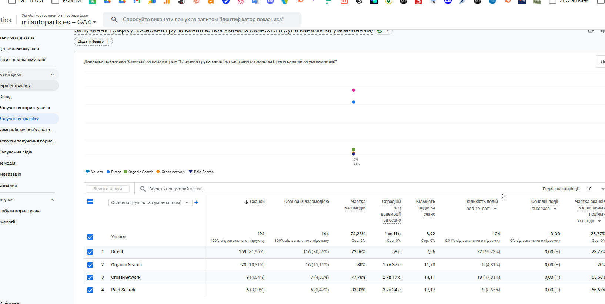Click the plus icon to add a dimension

[196, 203]
